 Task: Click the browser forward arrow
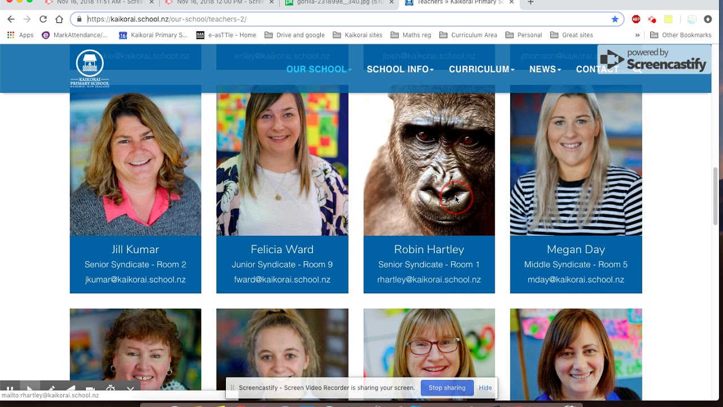27,19
